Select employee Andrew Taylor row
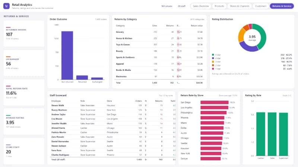Screen dimensions: 298x167 click(x=113, y=115)
